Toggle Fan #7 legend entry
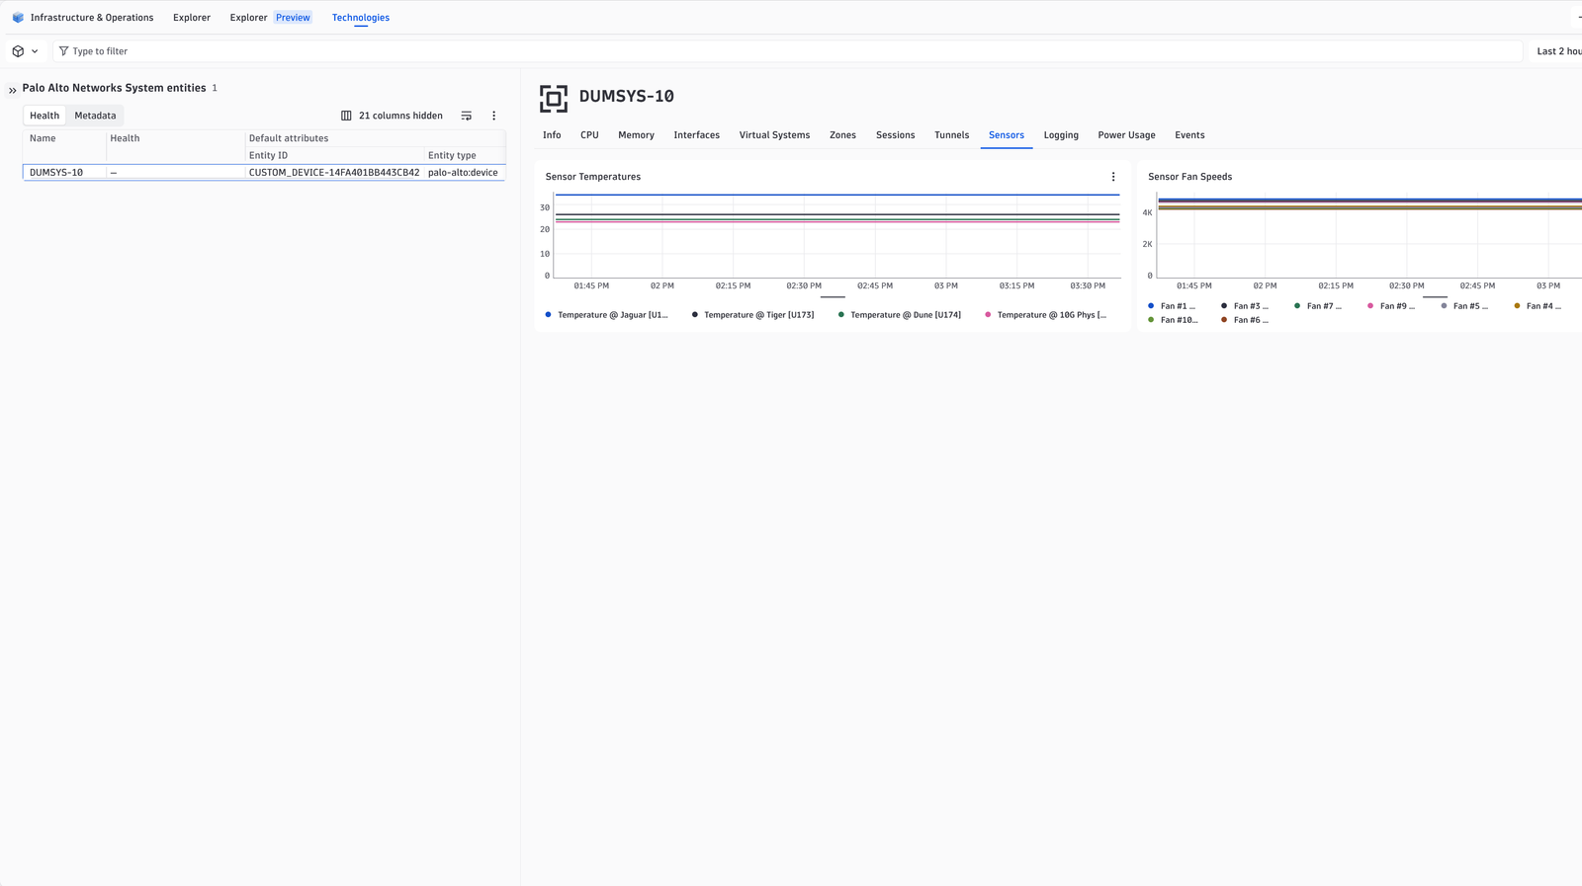This screenshot has height=886, width=1582. pos(1318,306)
